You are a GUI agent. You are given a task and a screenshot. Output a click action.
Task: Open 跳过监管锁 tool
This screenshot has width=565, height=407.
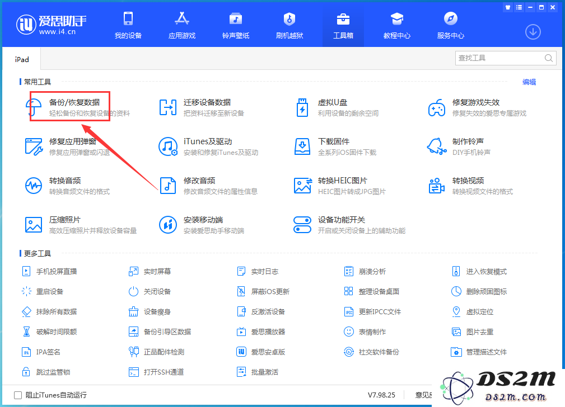click(x=46, y=372)
